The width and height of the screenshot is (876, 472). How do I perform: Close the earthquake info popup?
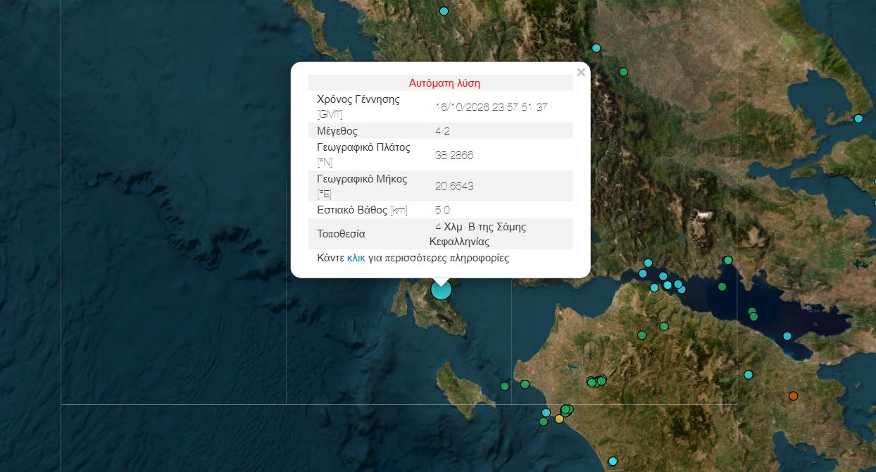pos(581,72)
